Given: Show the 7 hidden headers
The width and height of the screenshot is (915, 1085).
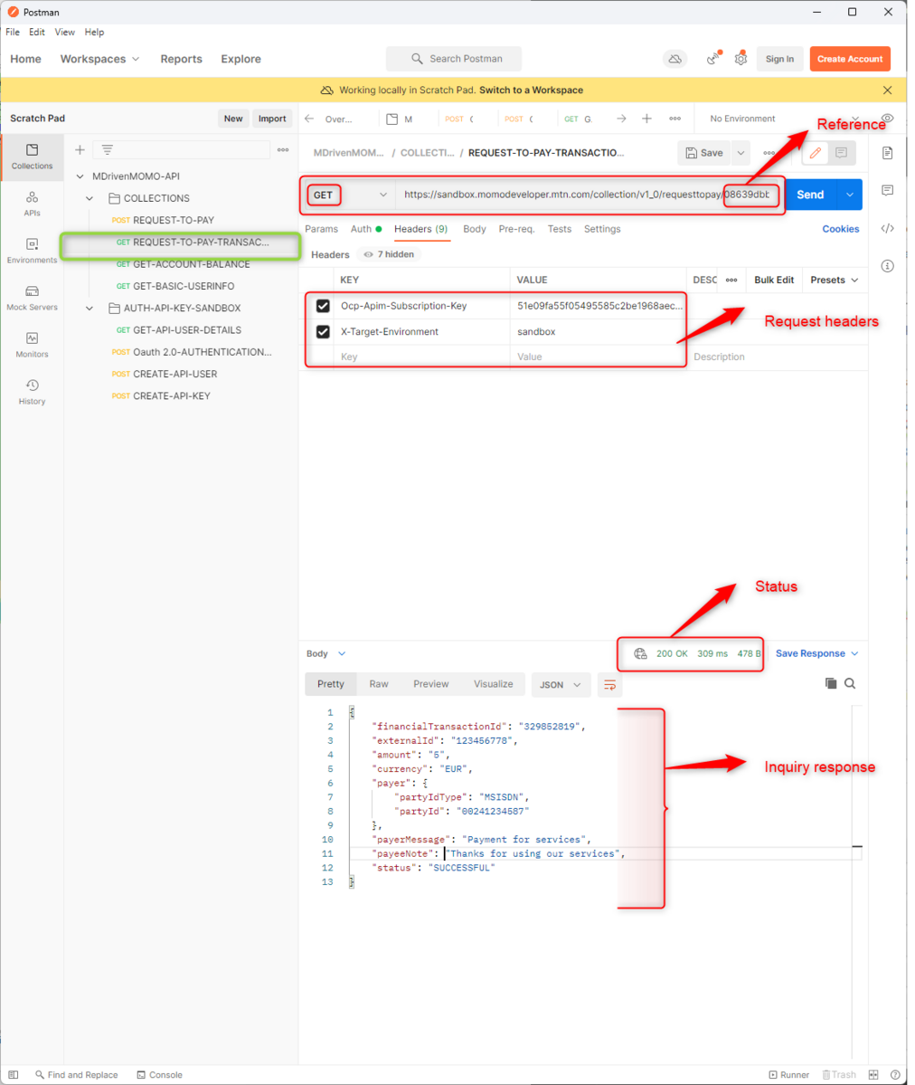Looking at the screenshot, I should coord(389,254).
